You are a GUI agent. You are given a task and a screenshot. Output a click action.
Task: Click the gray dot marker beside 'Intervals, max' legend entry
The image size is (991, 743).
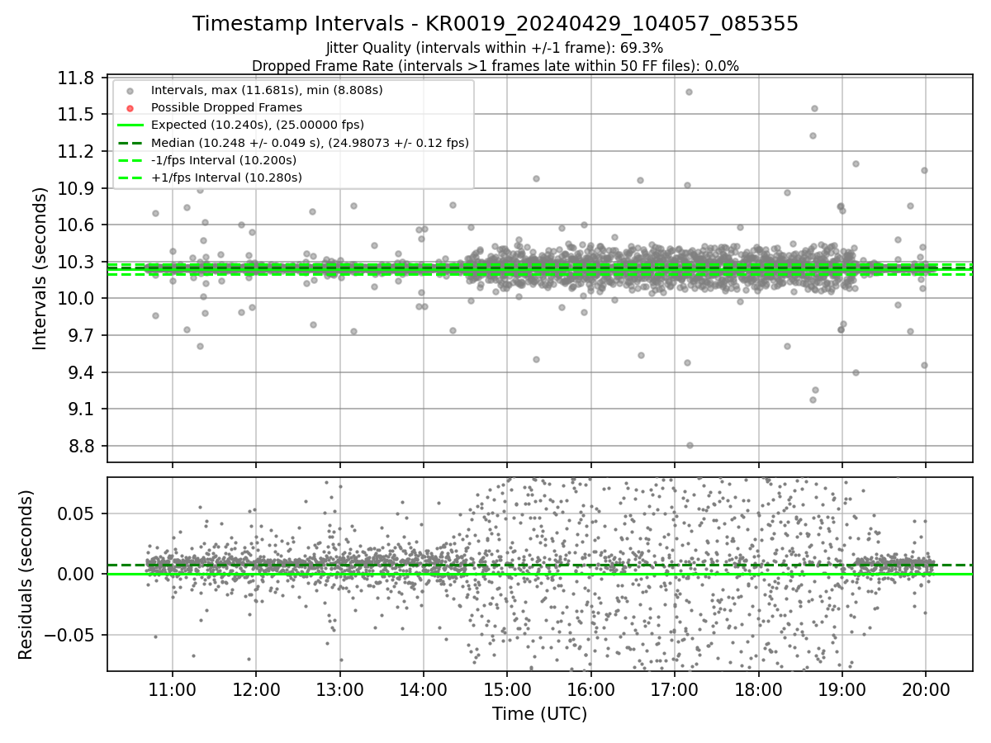coord(130,90)
